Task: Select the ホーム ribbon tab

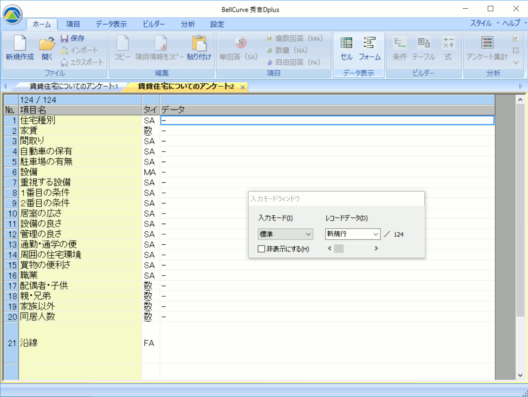Action: [x=42, y=24]
